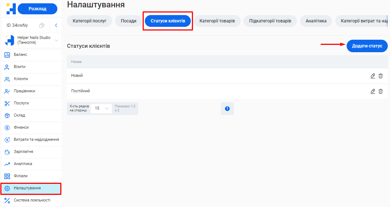Click the edit pencil icon for Постійний status
390x207 pixels.
(x=373, y=91)
